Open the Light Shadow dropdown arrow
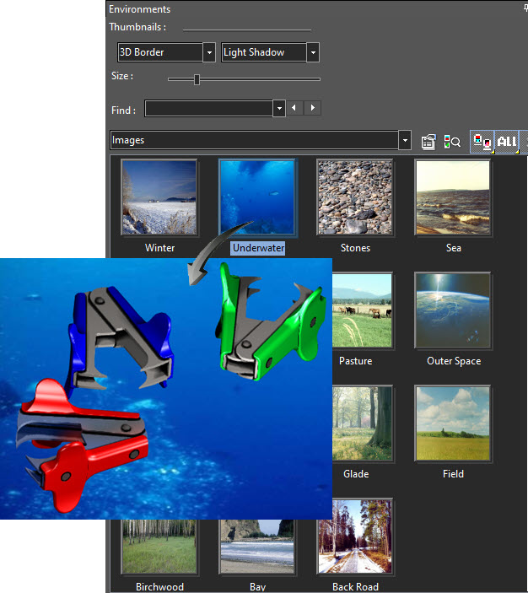The image size is (528, 593). (x=313, y=52)
